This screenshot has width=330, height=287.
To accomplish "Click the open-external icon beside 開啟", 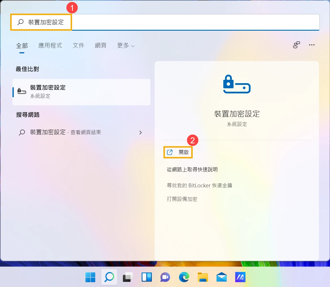I will point(170,152).
